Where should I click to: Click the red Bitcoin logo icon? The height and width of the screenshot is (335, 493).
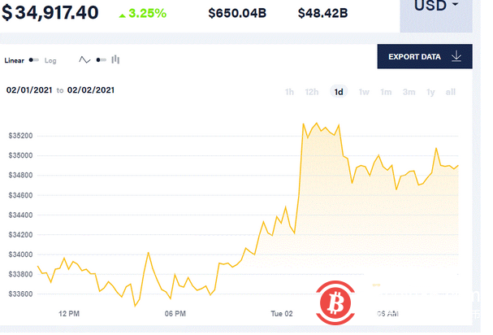[x=334, y=302]
